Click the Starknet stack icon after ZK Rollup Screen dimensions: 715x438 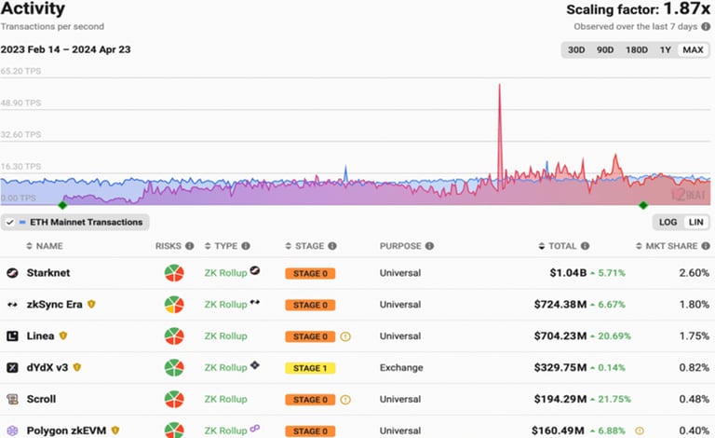255,270
